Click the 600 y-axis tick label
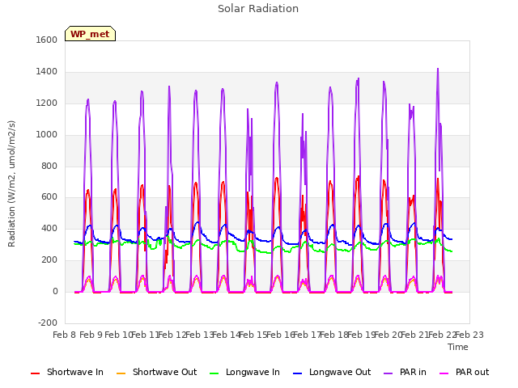This screenshot has height=388, width=518. [49, 197]
